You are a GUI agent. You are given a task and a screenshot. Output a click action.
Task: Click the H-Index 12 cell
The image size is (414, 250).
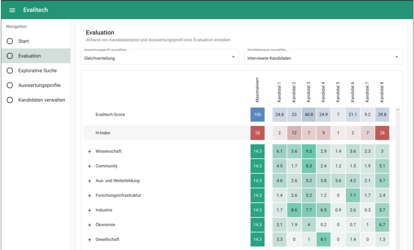coord(294,133)
